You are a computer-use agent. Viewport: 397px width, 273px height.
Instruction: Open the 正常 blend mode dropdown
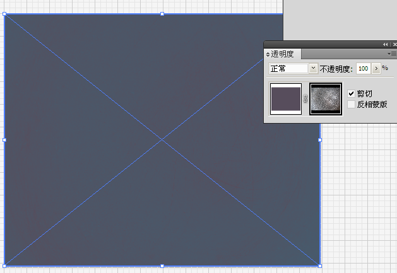pyautogui.click(x=313, y=68)
